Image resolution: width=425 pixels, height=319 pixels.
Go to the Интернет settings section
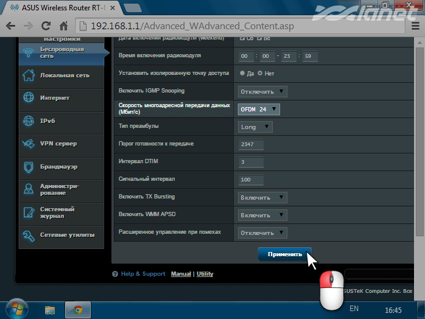click(x=55, y=98)
